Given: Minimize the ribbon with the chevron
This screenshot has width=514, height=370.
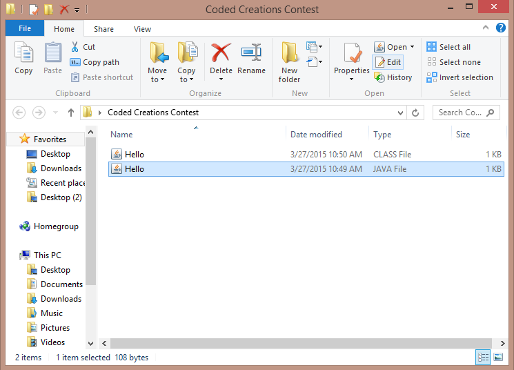Looking at the screenshot, I should tap(486, 28).
